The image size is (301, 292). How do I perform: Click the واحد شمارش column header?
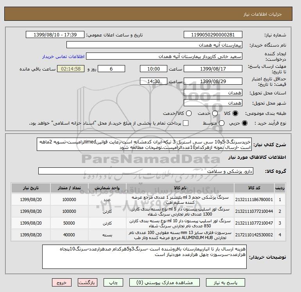tap(107, 188)
